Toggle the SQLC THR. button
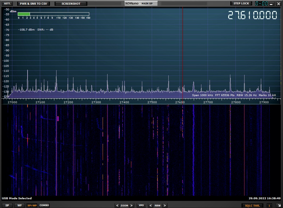Image resolution: width=283 pixels, height=208 pixels. click(x=252, y=206)
